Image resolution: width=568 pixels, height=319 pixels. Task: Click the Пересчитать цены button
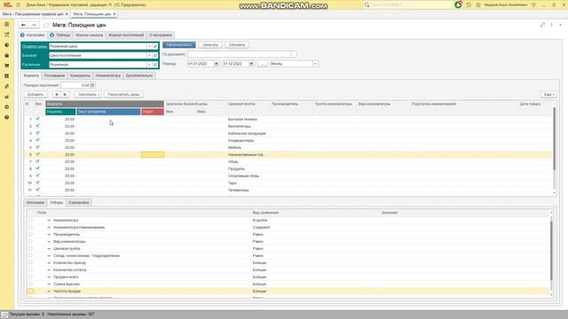pos(123,95)
